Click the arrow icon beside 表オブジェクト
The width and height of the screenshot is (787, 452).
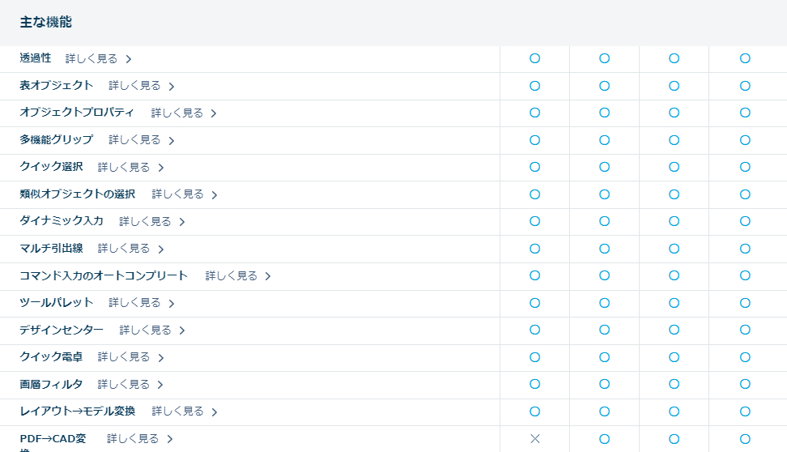(172, 86)
